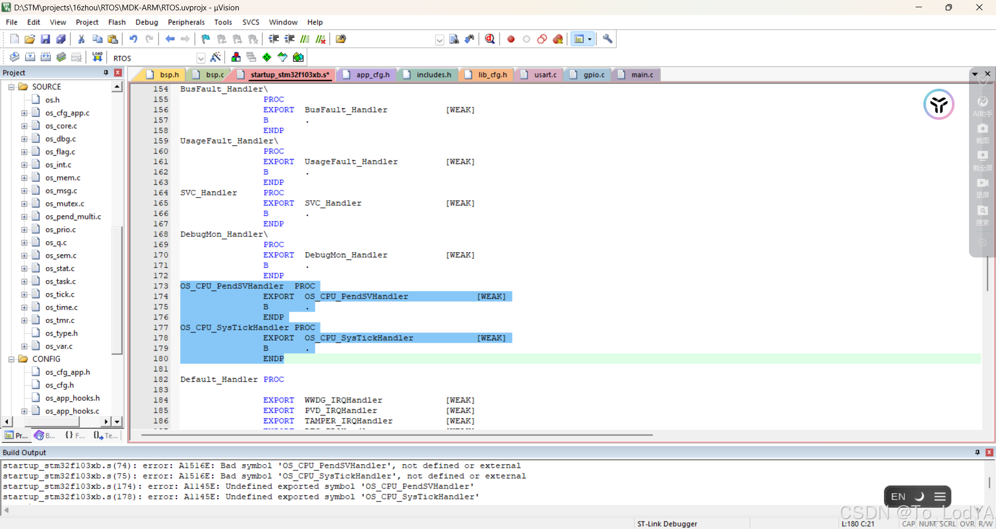Viewport: 996px width, 529px height.
Task: Click first error line for startup_stm32f103xb.s(74)
Action: tap(261, 466)
